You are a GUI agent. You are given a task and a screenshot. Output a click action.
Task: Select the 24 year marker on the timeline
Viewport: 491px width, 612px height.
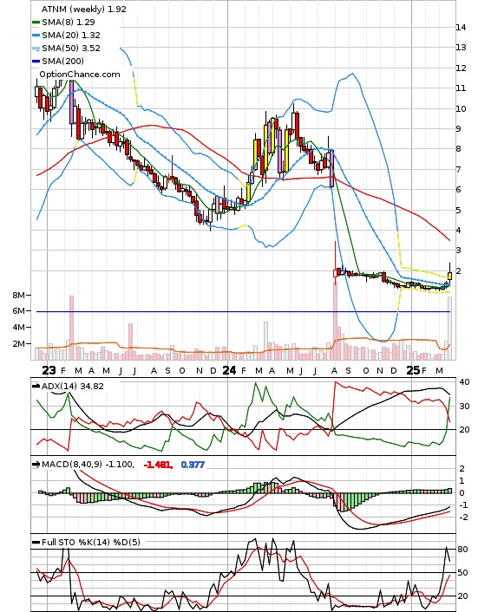[229, 370]
